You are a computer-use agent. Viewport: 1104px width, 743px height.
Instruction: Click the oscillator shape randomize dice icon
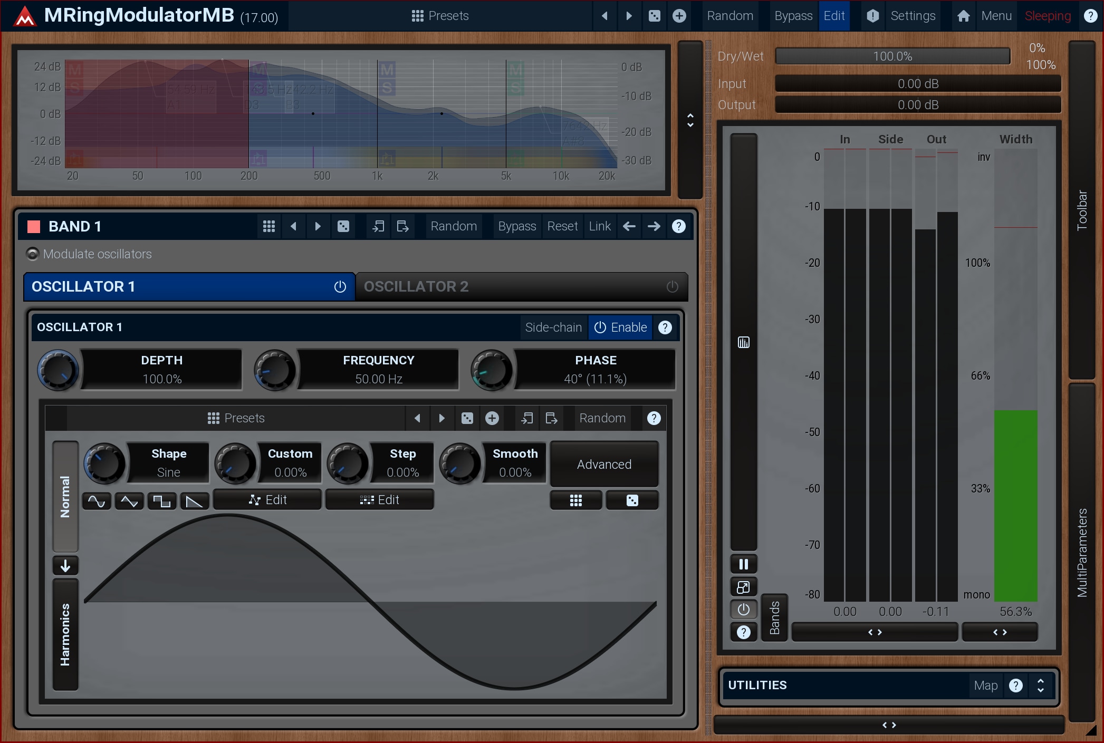[632, 500]
